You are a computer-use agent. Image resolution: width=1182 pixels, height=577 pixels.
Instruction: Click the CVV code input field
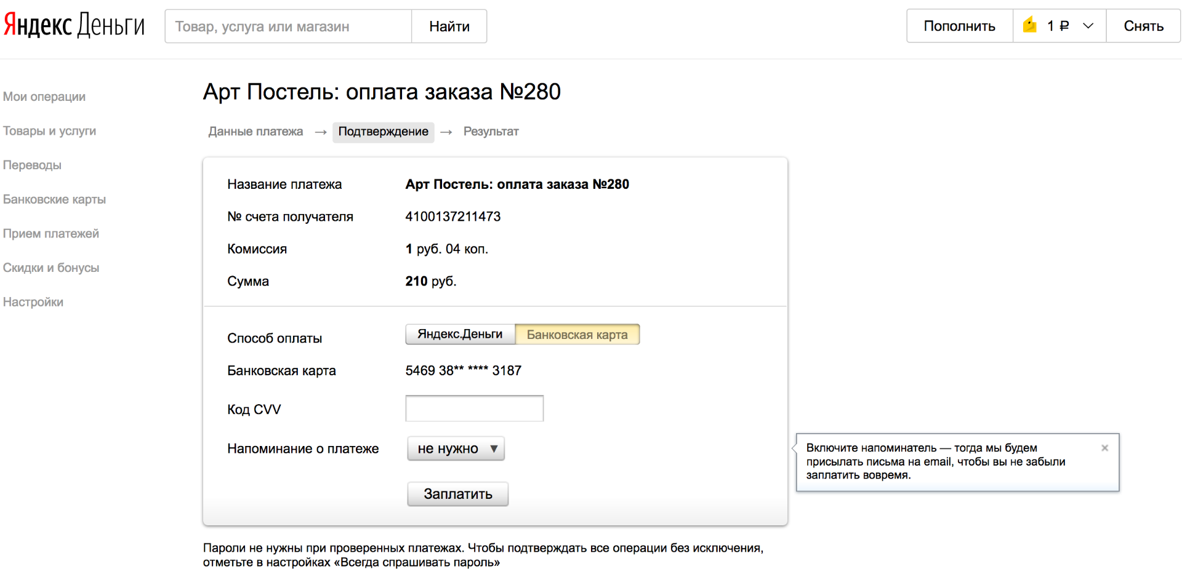click(x=474, y=408)
